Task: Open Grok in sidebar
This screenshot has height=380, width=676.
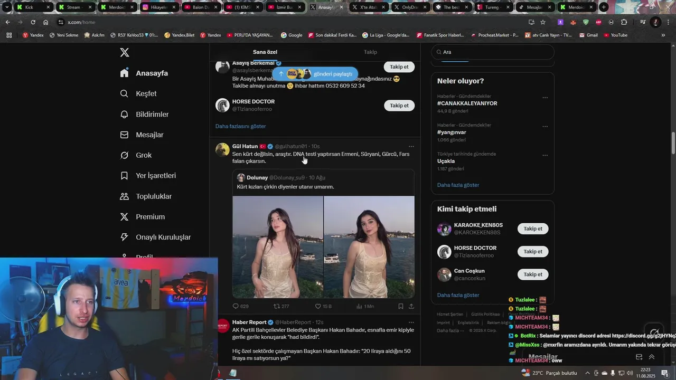Action: 136,155
